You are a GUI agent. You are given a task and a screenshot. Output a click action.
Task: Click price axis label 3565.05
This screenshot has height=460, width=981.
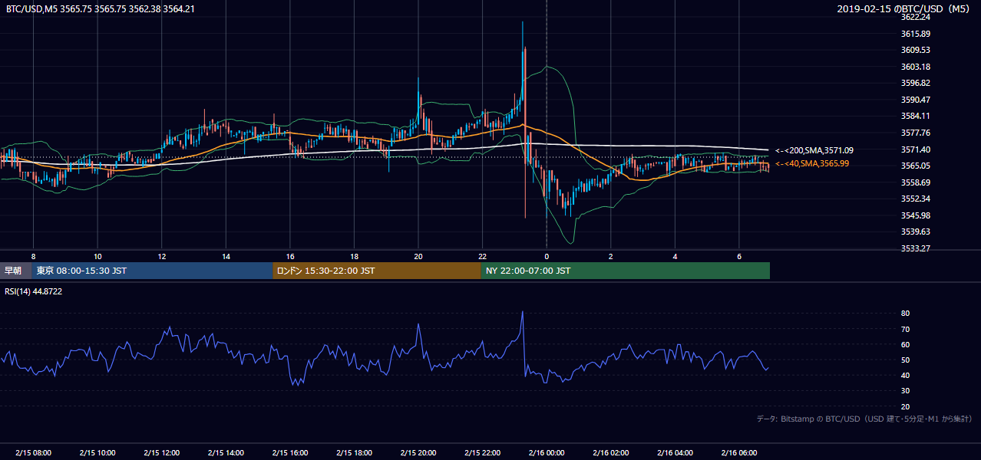click(x=916, y=166)
